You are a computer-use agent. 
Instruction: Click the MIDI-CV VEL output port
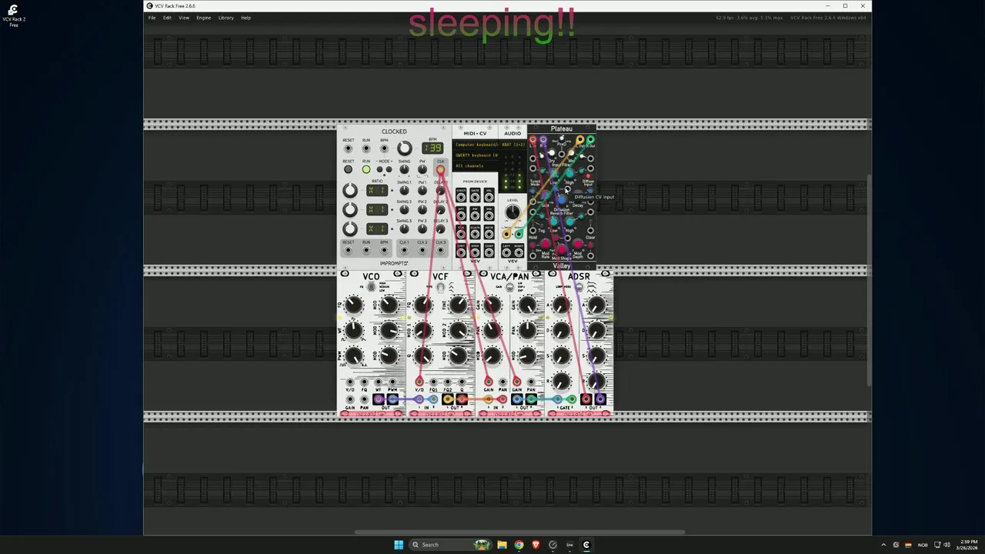coord(489,197)
